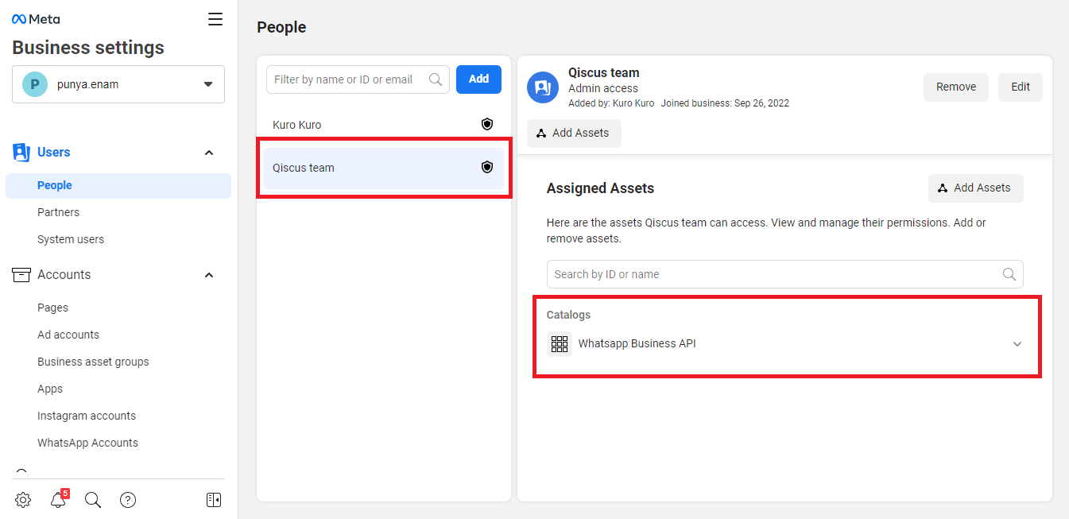Click the Meta logo
Viewport: 1069px width, 519px height.
36,19
